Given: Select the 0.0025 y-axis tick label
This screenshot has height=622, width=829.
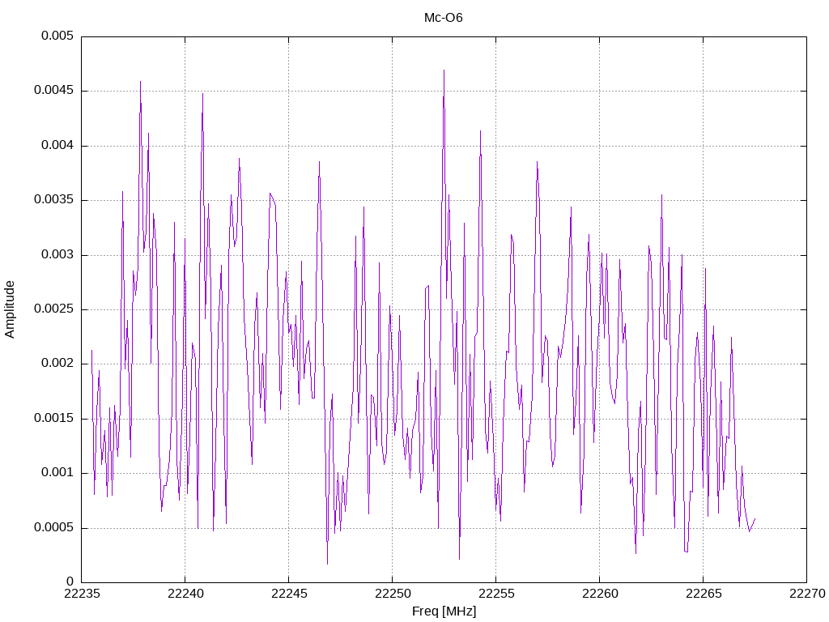Looking at the screenshot, I should pyautogui.click(x=53, y=309).
